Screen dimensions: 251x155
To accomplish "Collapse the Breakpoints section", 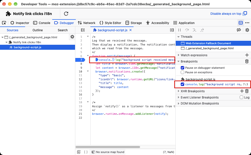I will [x=178, y=61].
